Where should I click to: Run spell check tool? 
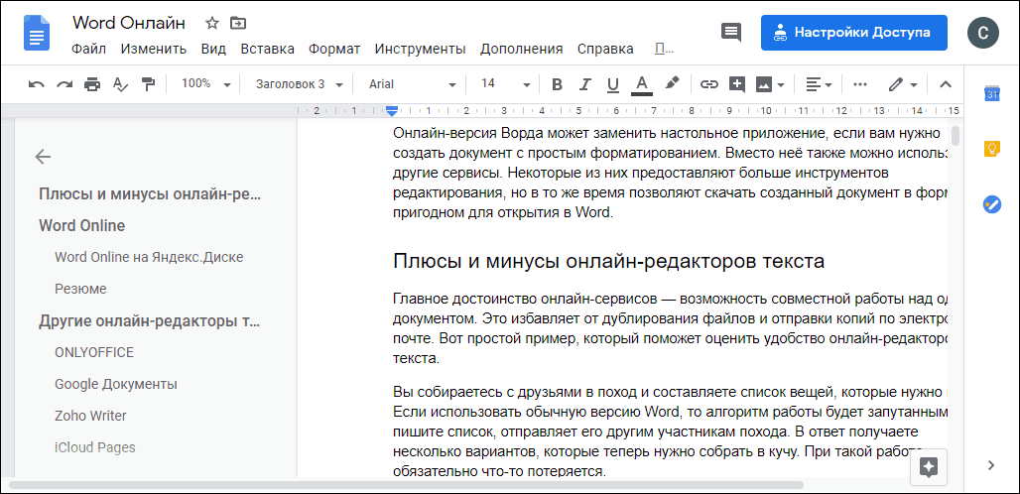pos(120,84)
